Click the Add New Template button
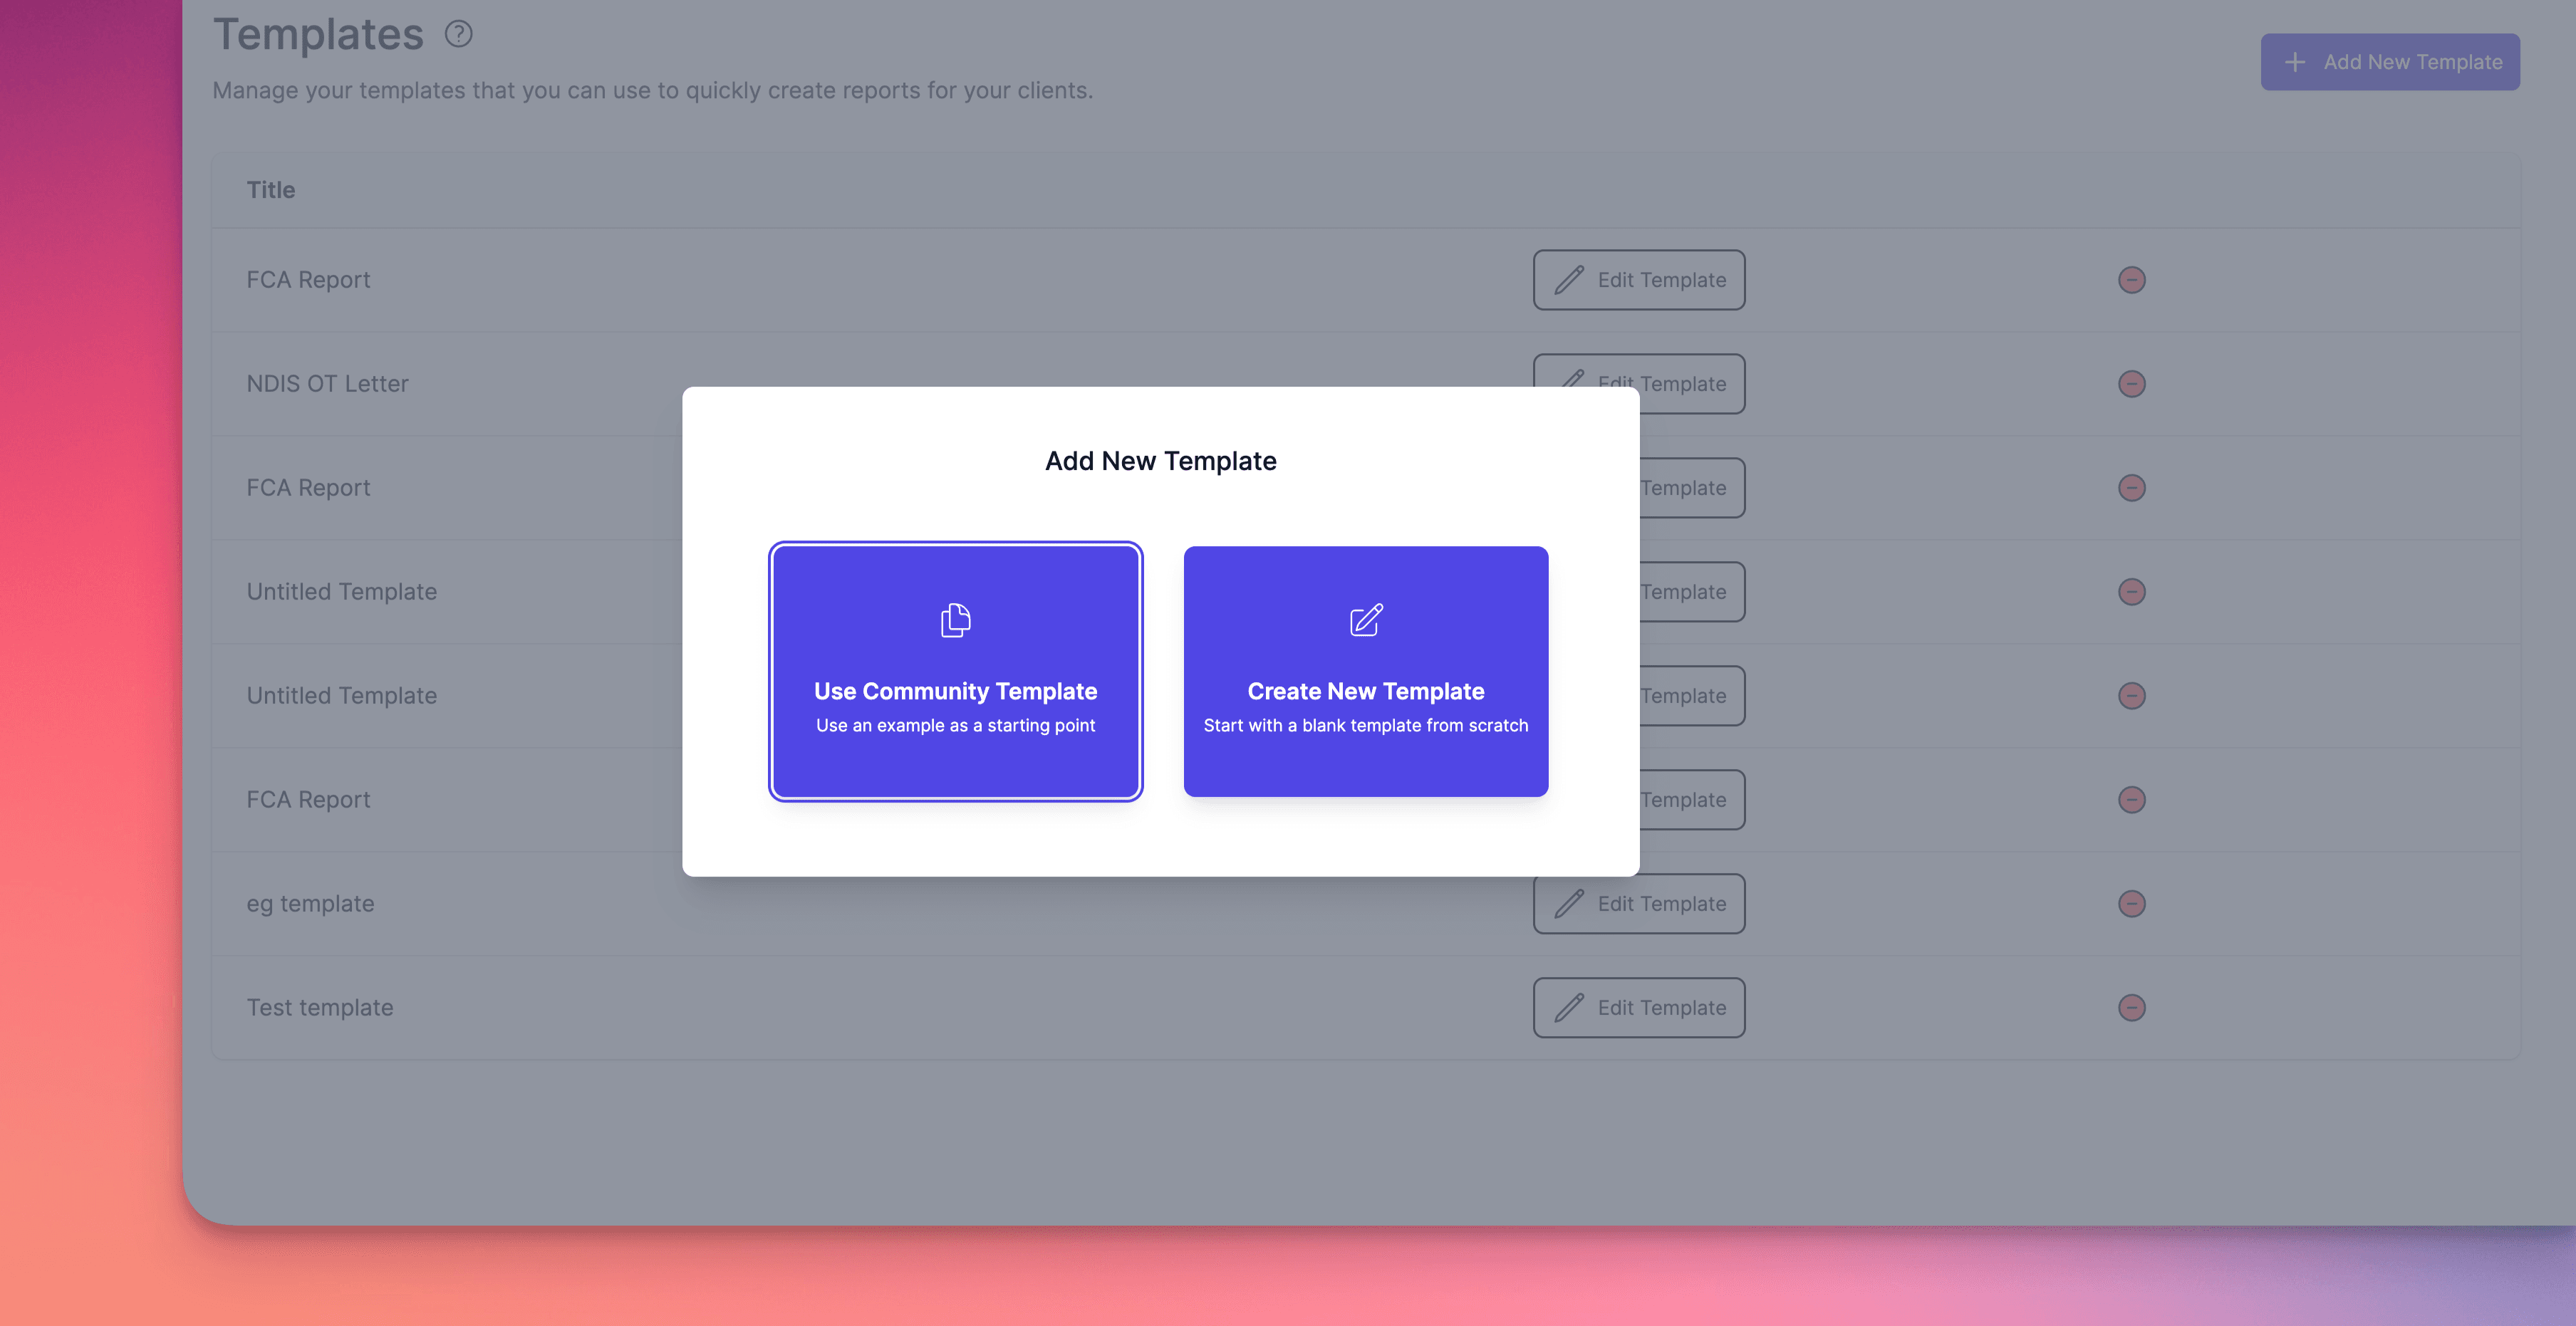The image size is (2576, 1326). (2389, 62)
